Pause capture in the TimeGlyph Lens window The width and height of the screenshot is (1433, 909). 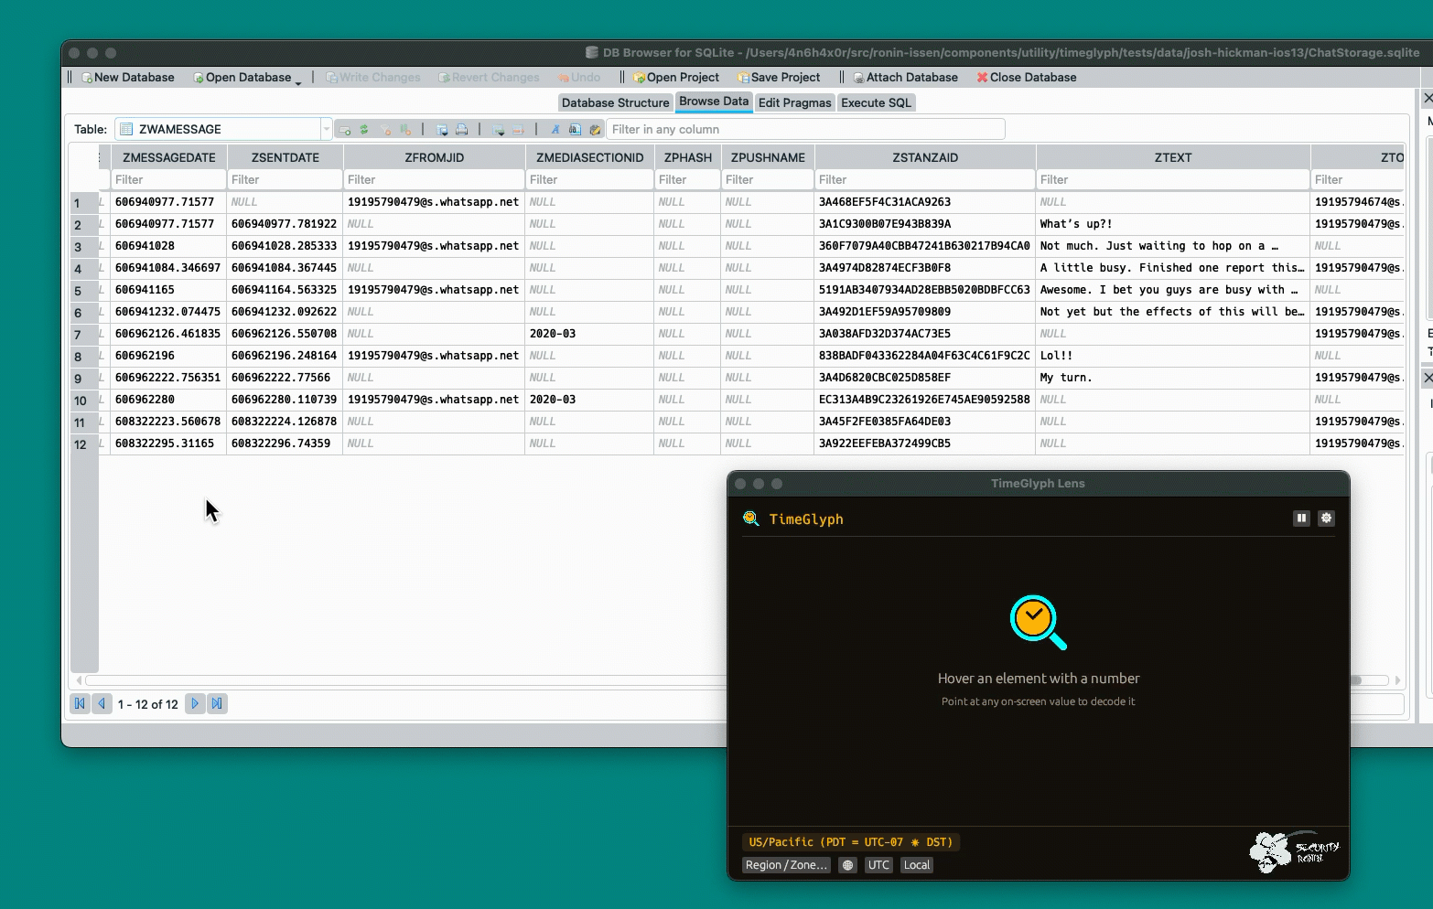click(1301, 519)
